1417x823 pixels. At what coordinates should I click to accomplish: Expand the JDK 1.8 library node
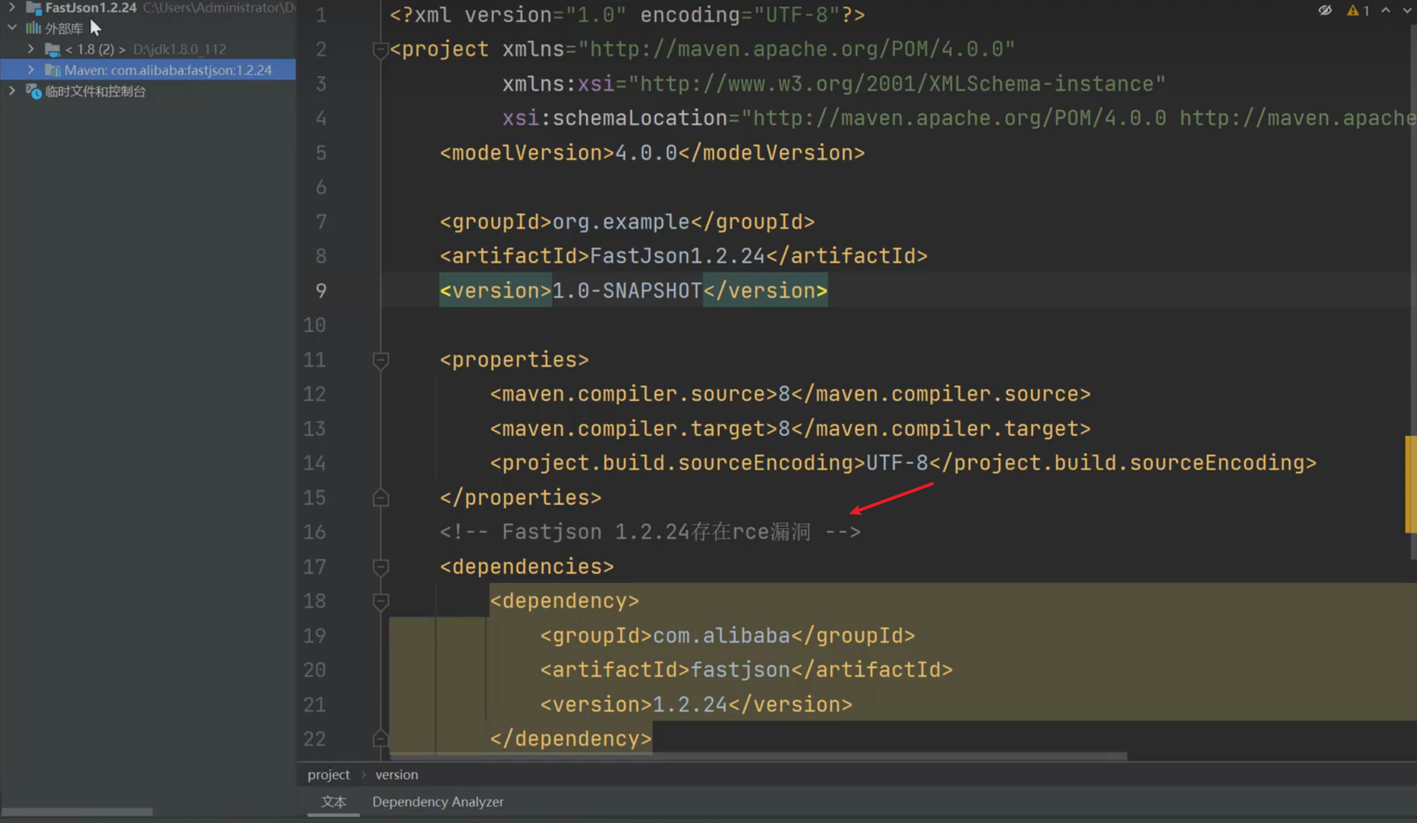click(30, 48)
